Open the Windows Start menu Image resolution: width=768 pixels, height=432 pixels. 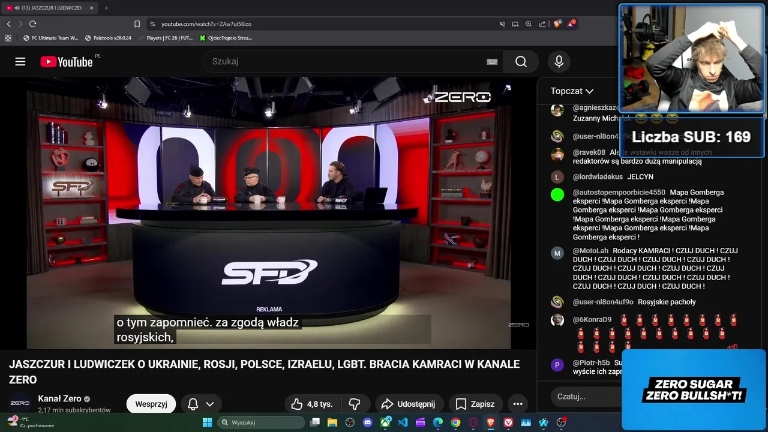point(207,422)
